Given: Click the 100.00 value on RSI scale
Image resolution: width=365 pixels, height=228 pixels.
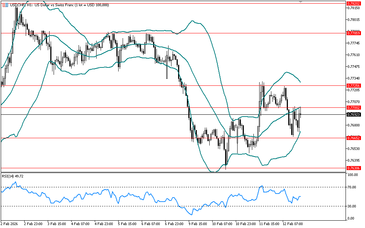Looking at the screenshot, I should click(353, 175).
